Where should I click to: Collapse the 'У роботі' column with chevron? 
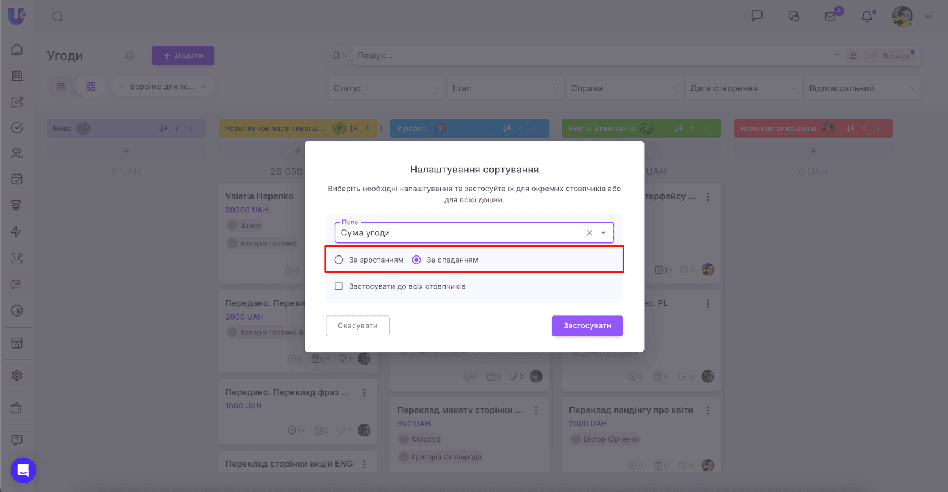coord(521,128)
